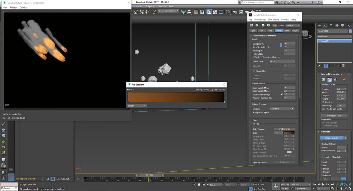Open the Scripting menu in 3ds Max
This screenshot has height=191, width=353.
[x=150, y=6]
